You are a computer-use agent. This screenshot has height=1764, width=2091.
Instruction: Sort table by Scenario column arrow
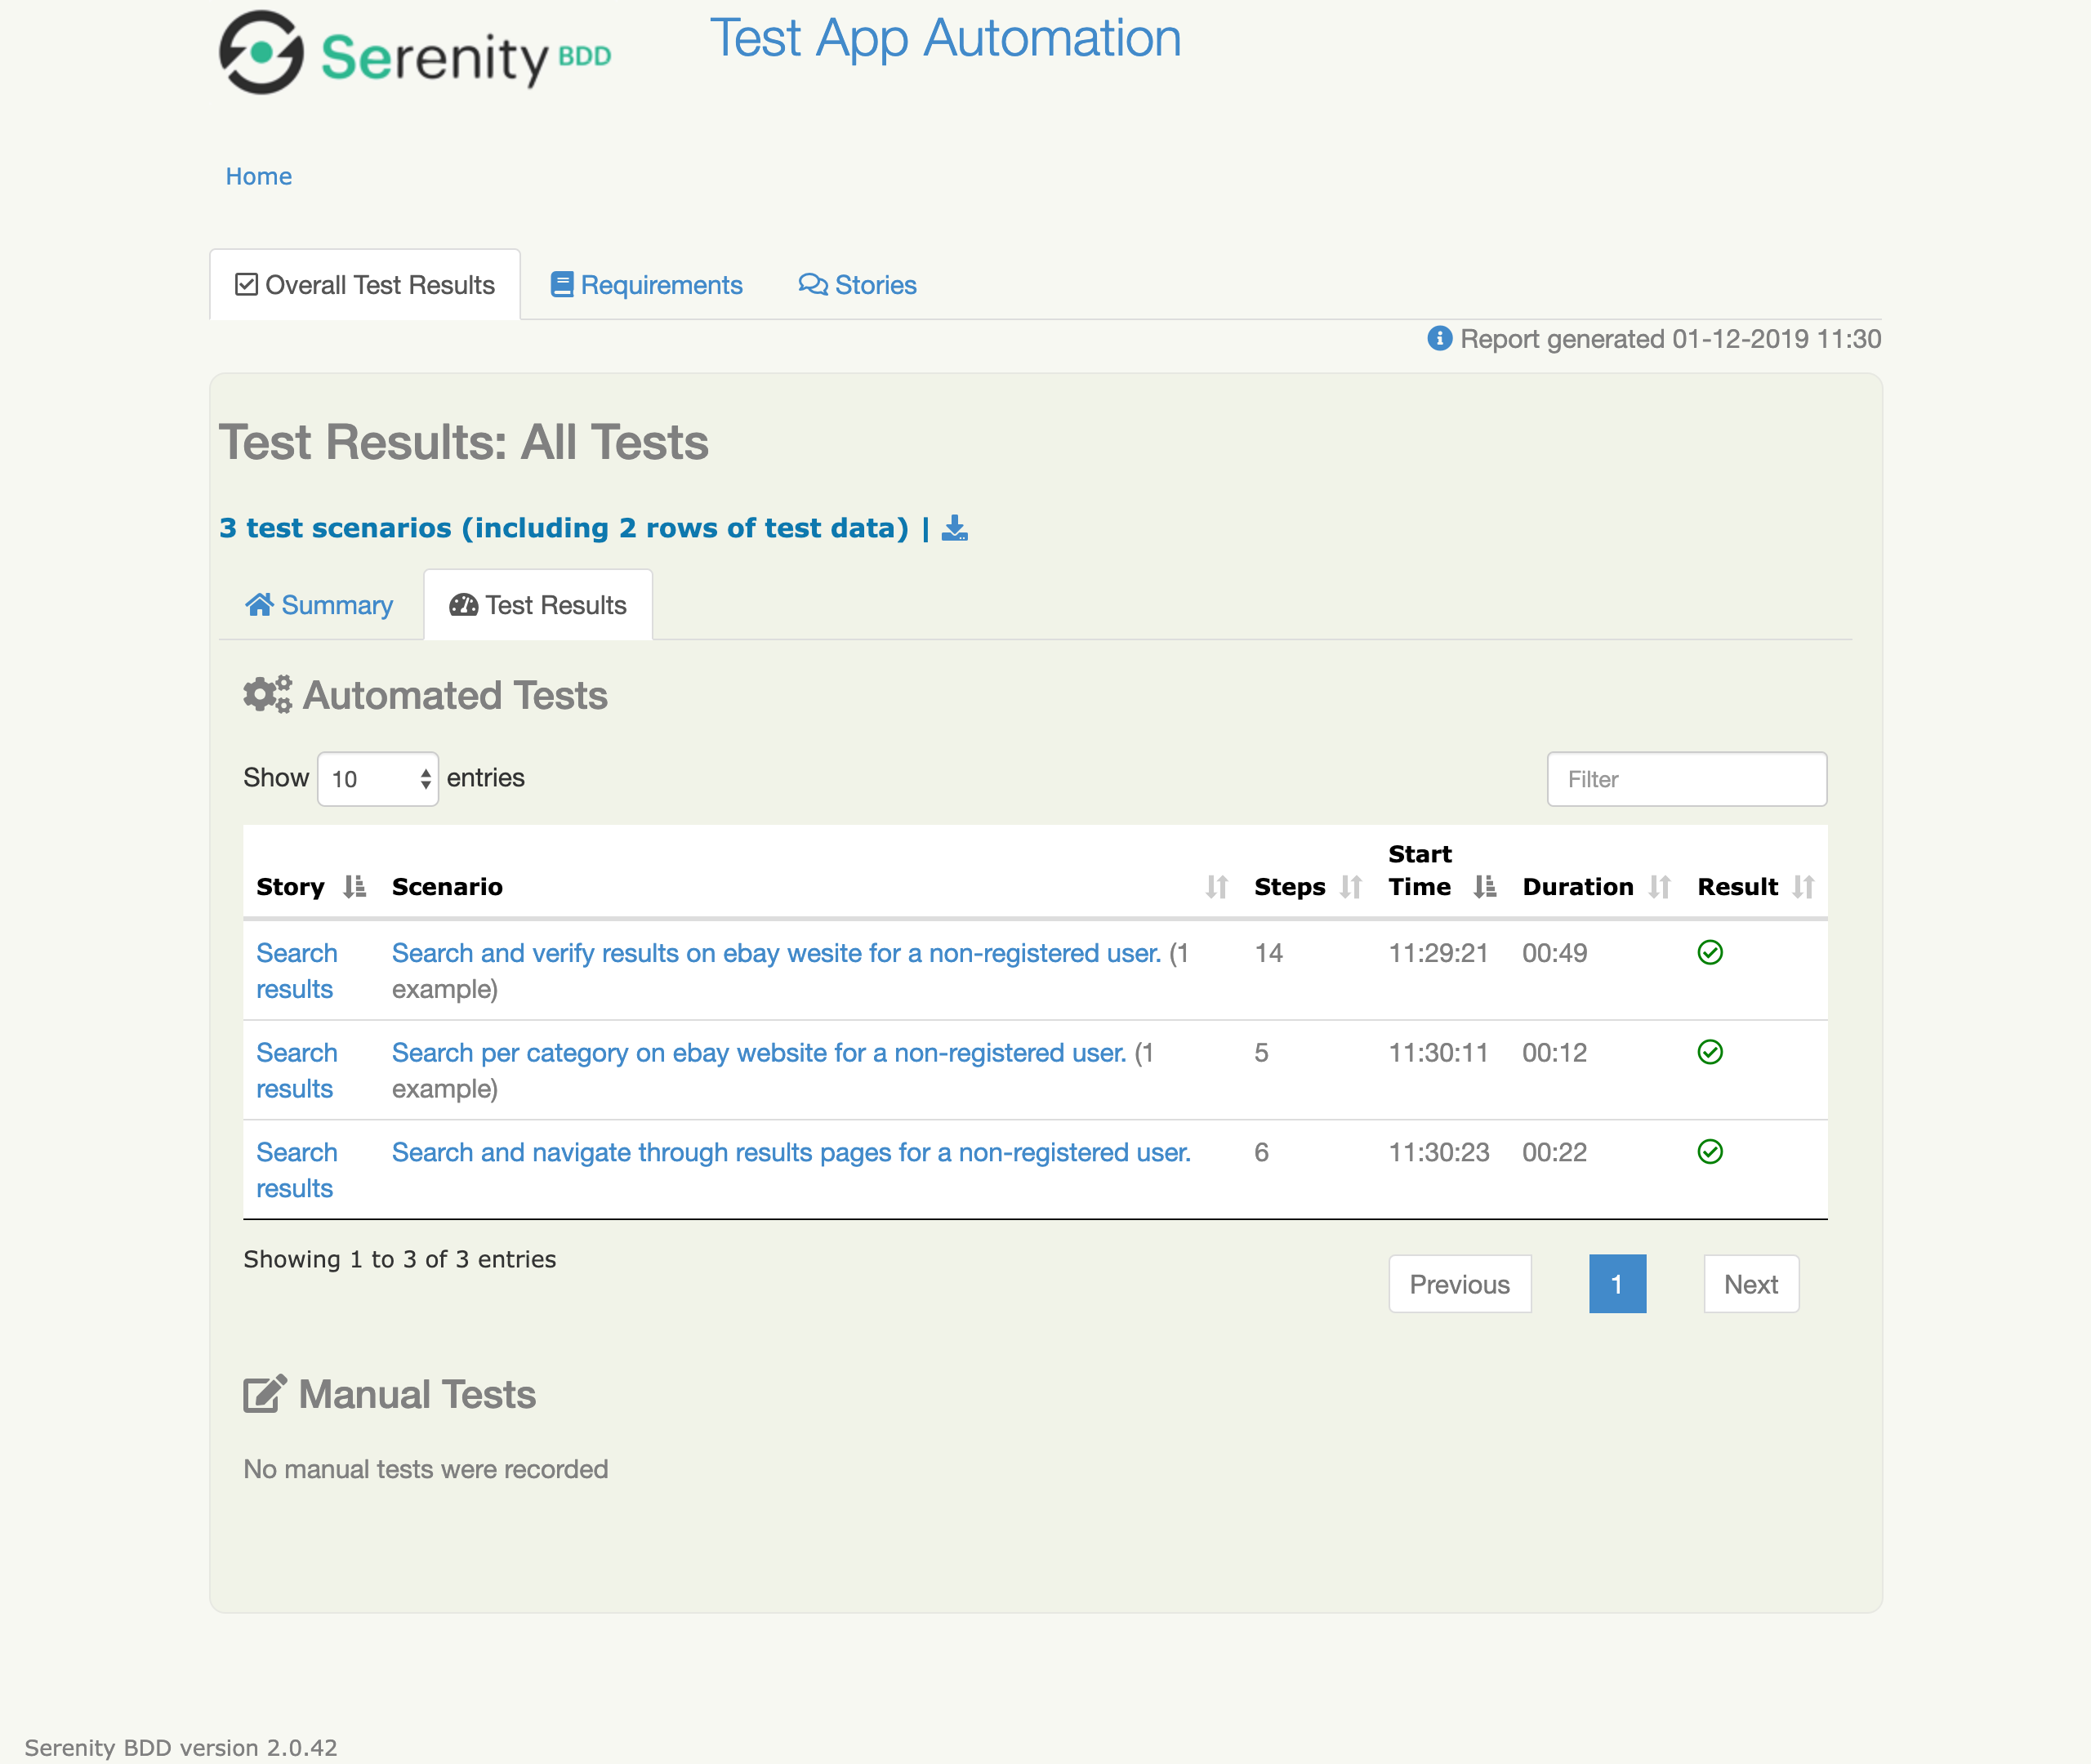tap(1216, 887)
